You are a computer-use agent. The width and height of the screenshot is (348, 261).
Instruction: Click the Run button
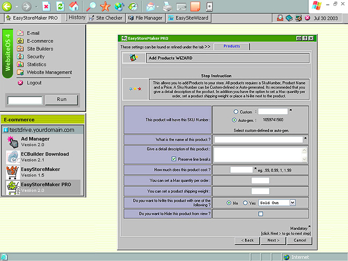point(62,99)
